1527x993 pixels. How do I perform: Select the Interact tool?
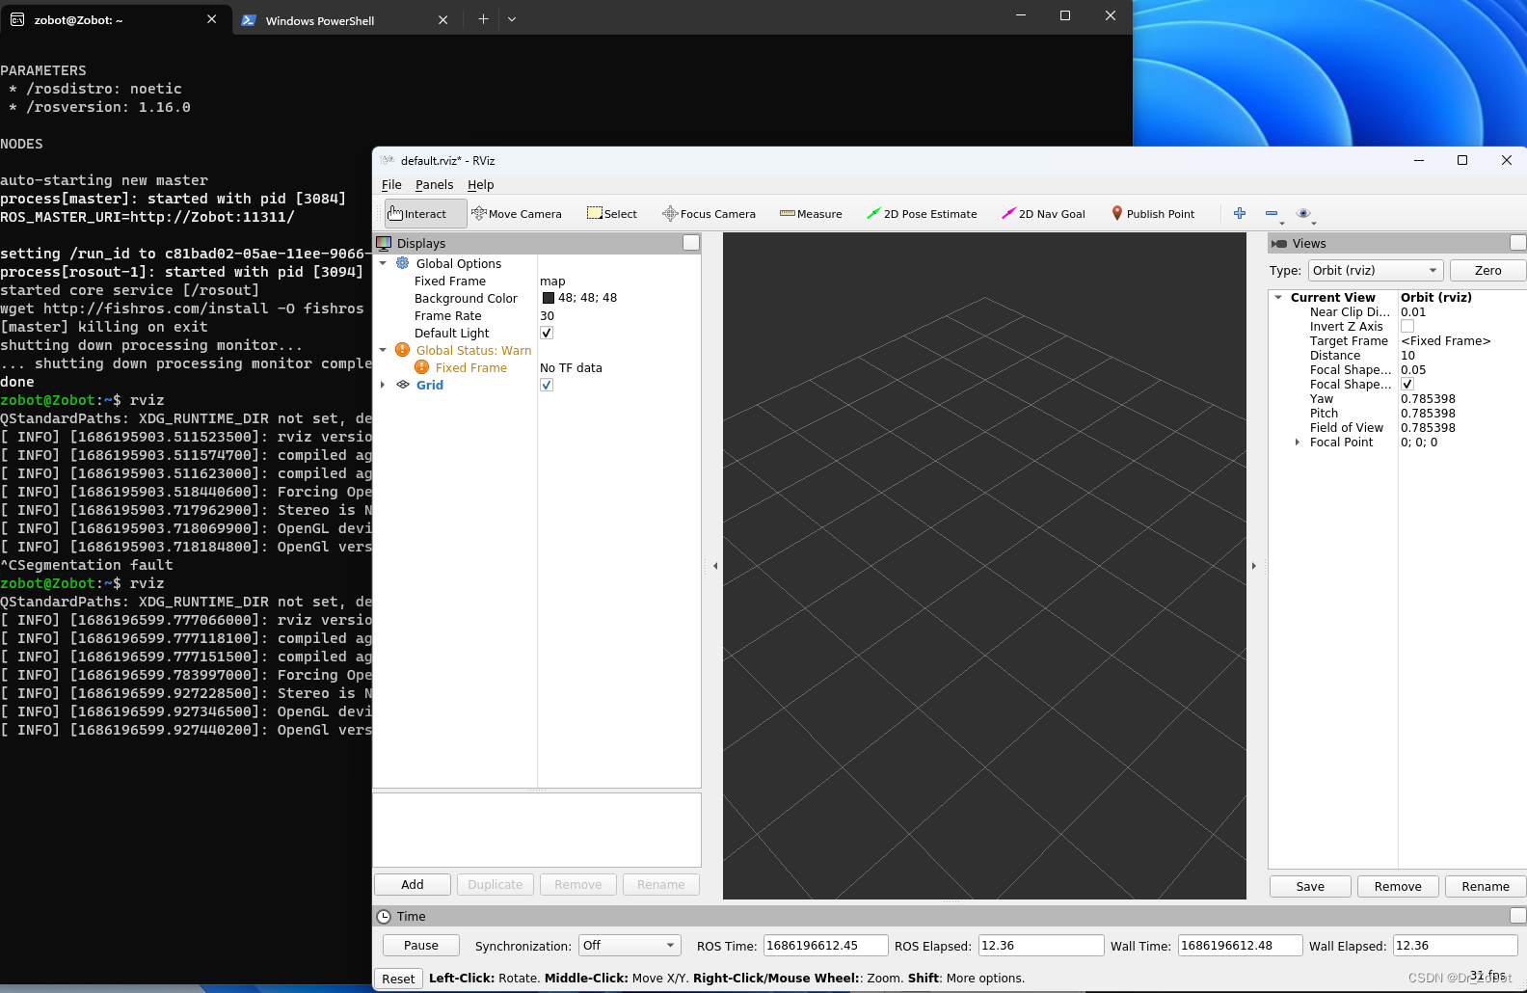click(x=425, y=214)
